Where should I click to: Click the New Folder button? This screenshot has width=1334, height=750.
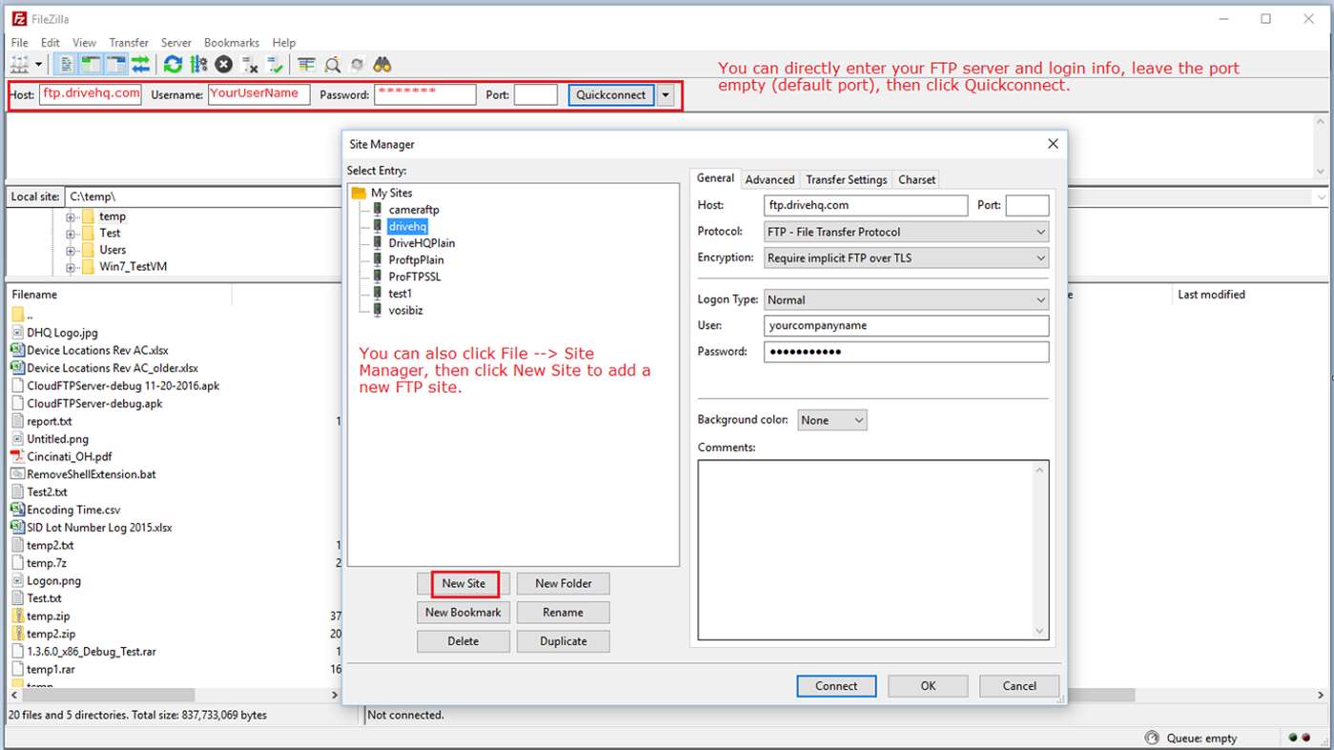coord(564,583)
